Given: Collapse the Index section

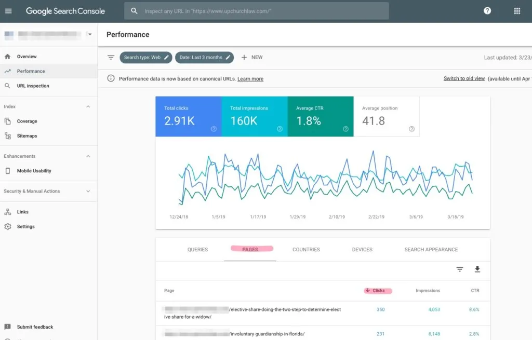Looking at the screenshot, I should tap(88, 106).
